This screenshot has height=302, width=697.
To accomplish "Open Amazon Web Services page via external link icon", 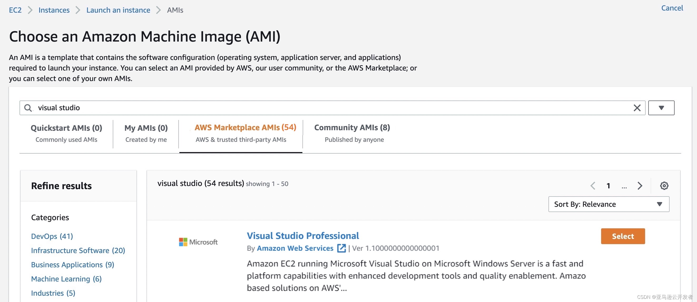I will pos(341,248).
